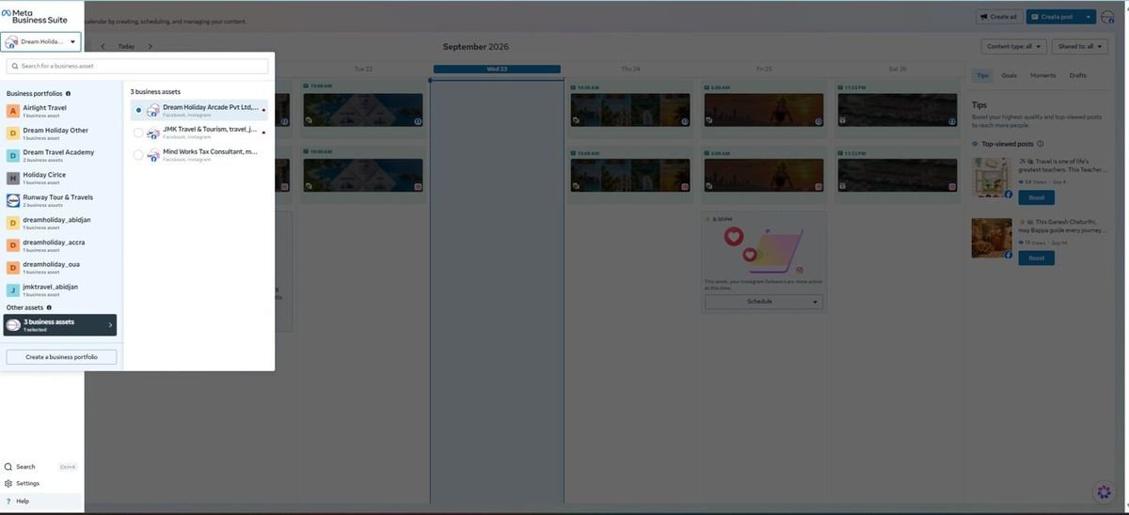Click the Business portfolios info icon
This screenshot has height=515, width=1129.
(x=68, y=94)
